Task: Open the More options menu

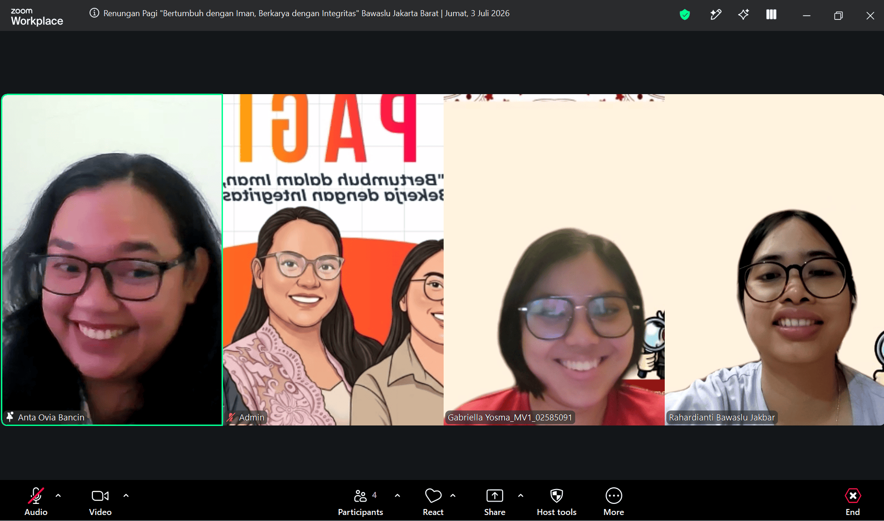Action: [614, 502]
